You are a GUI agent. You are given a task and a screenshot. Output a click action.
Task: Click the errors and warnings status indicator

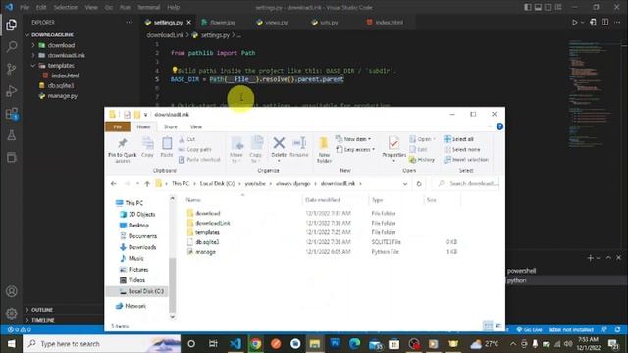point(20,329)
